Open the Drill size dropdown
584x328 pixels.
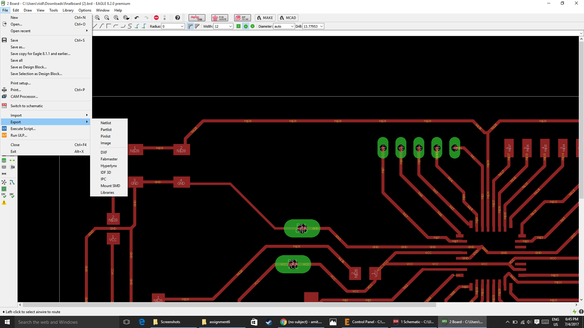click(x=322, y=26)
